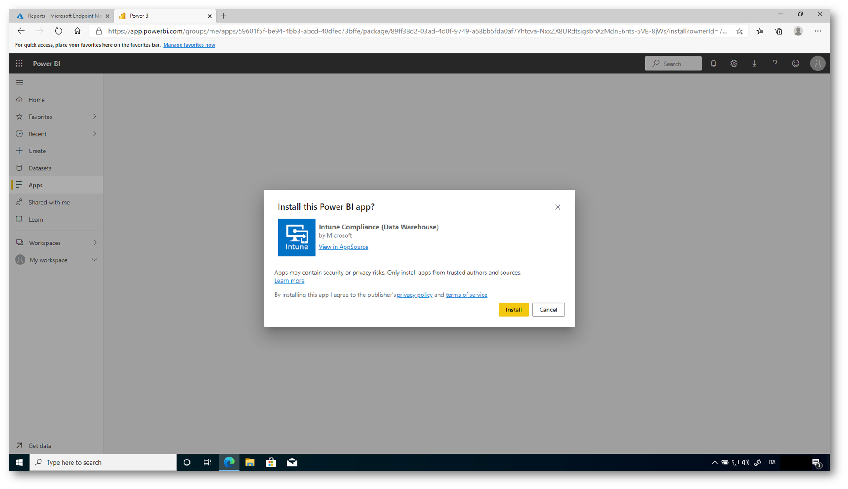Open the Learn more link in the dialog
The width and height of the screenshot is (848, 489).
(289, 281)
